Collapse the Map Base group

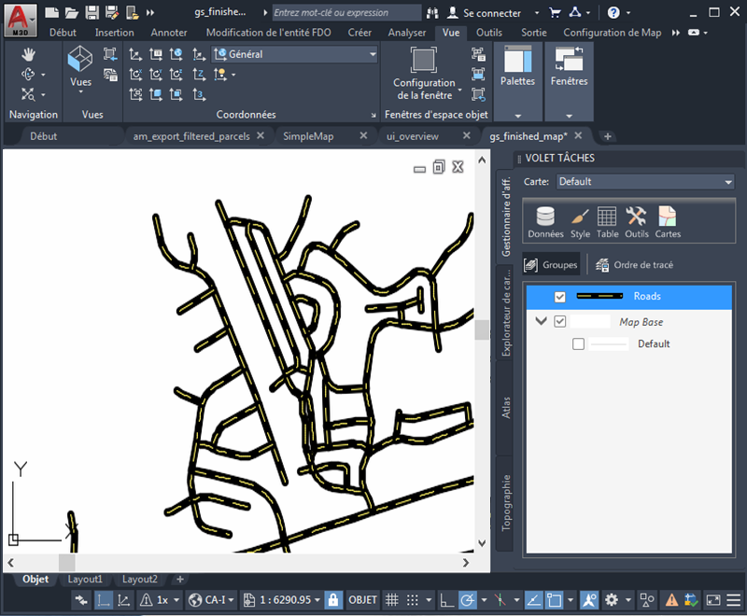[x=541, y=321]
